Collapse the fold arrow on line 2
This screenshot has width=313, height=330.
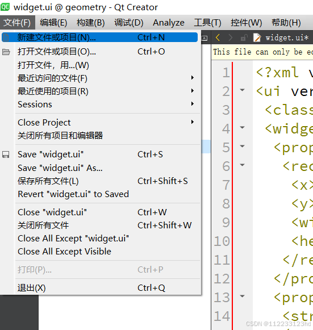click(x=243, y=90)
